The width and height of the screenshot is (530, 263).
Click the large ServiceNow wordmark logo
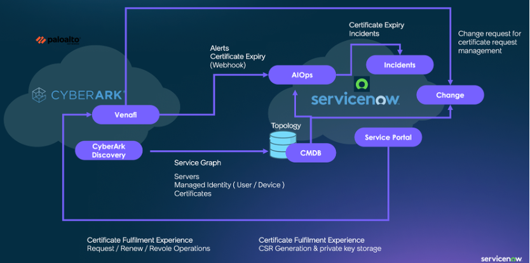[x=355, y=99]
